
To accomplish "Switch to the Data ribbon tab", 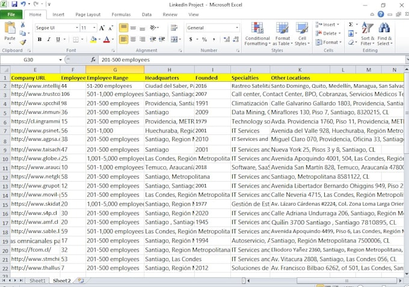I will [x=147, y=14].
